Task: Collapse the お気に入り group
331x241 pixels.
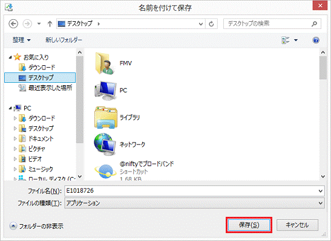Action: coord(10,57)
